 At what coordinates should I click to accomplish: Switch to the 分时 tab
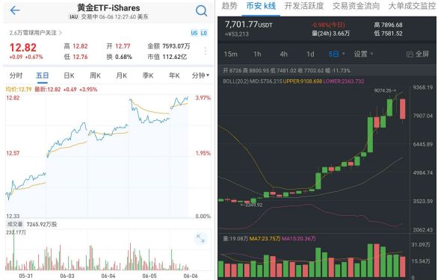click(16, 75)
